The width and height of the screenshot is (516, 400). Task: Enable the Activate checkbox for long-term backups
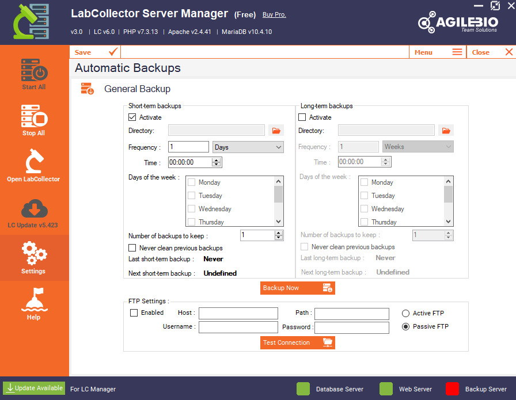(302, 117)
